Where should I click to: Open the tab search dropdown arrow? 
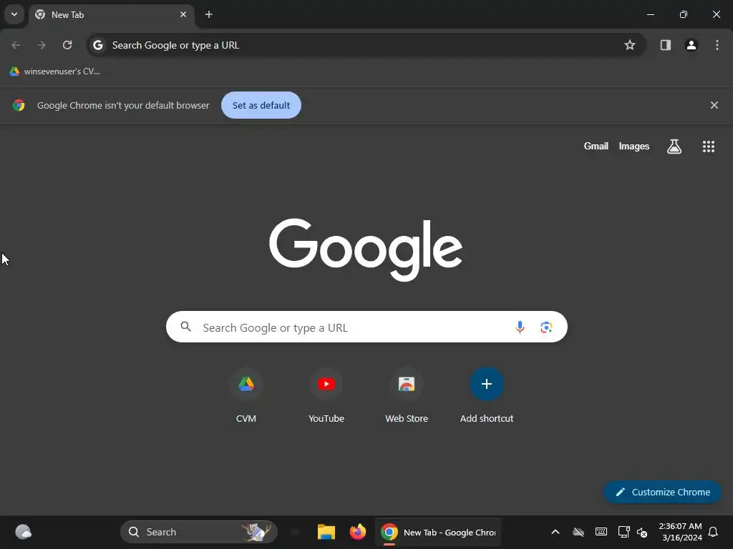[x=14, y=14]
